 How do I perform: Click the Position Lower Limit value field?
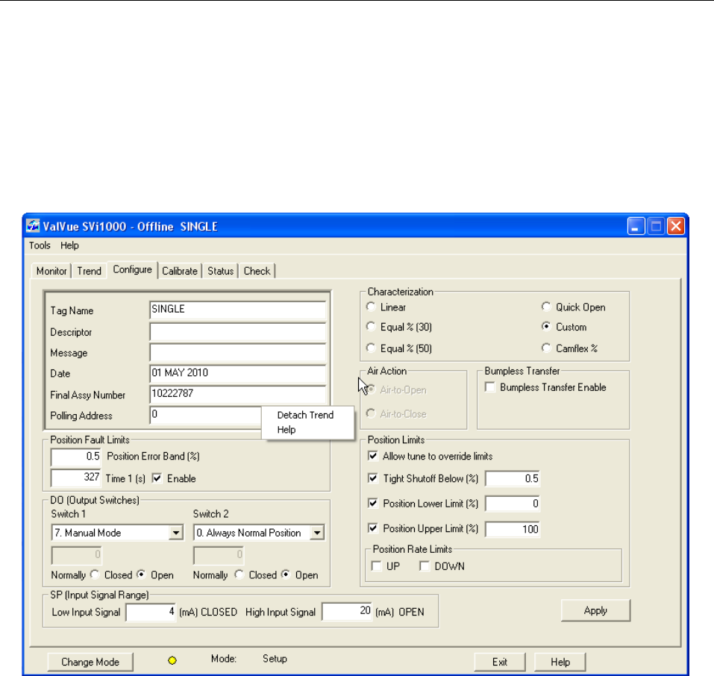tap(513, 504)
